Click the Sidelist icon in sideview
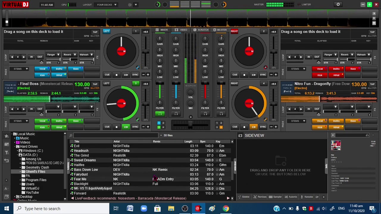Viewport: 381px width, 214px height. (x=243, y=197)
